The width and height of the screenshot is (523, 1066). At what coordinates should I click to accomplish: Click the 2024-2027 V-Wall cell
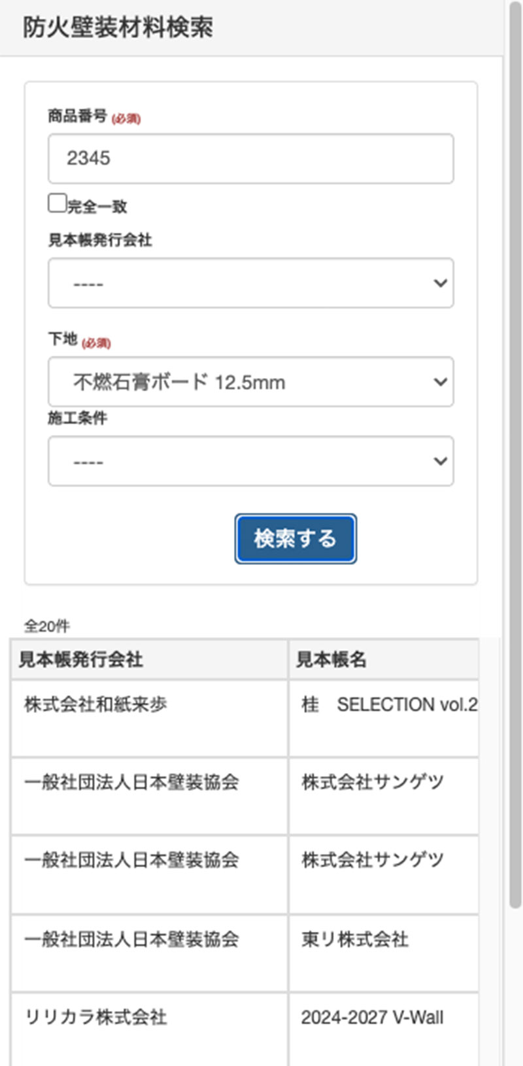pyautogui.click(x=372, y=1018)
